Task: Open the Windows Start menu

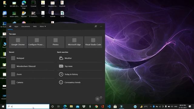Action: pyautogui.click(x=3, y=106)
